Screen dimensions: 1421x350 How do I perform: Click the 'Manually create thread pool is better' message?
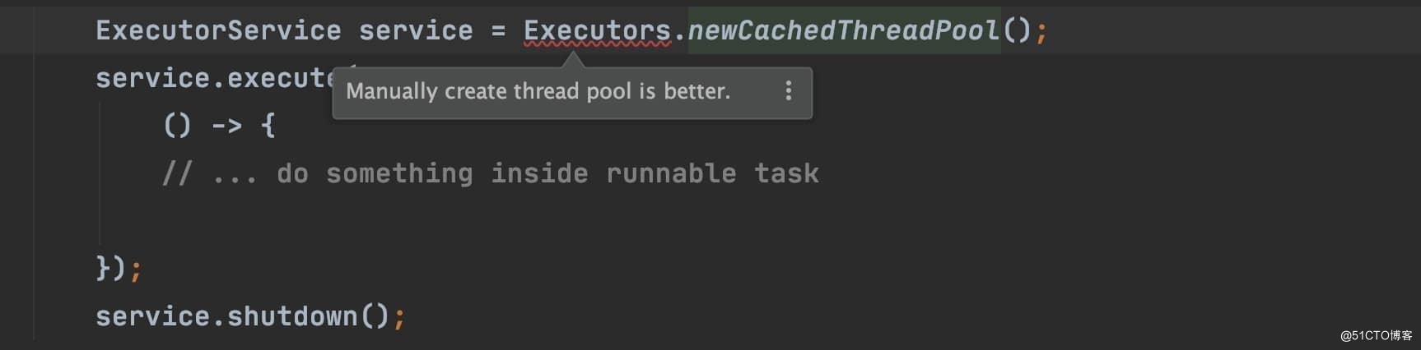click(x=538, y=90)
